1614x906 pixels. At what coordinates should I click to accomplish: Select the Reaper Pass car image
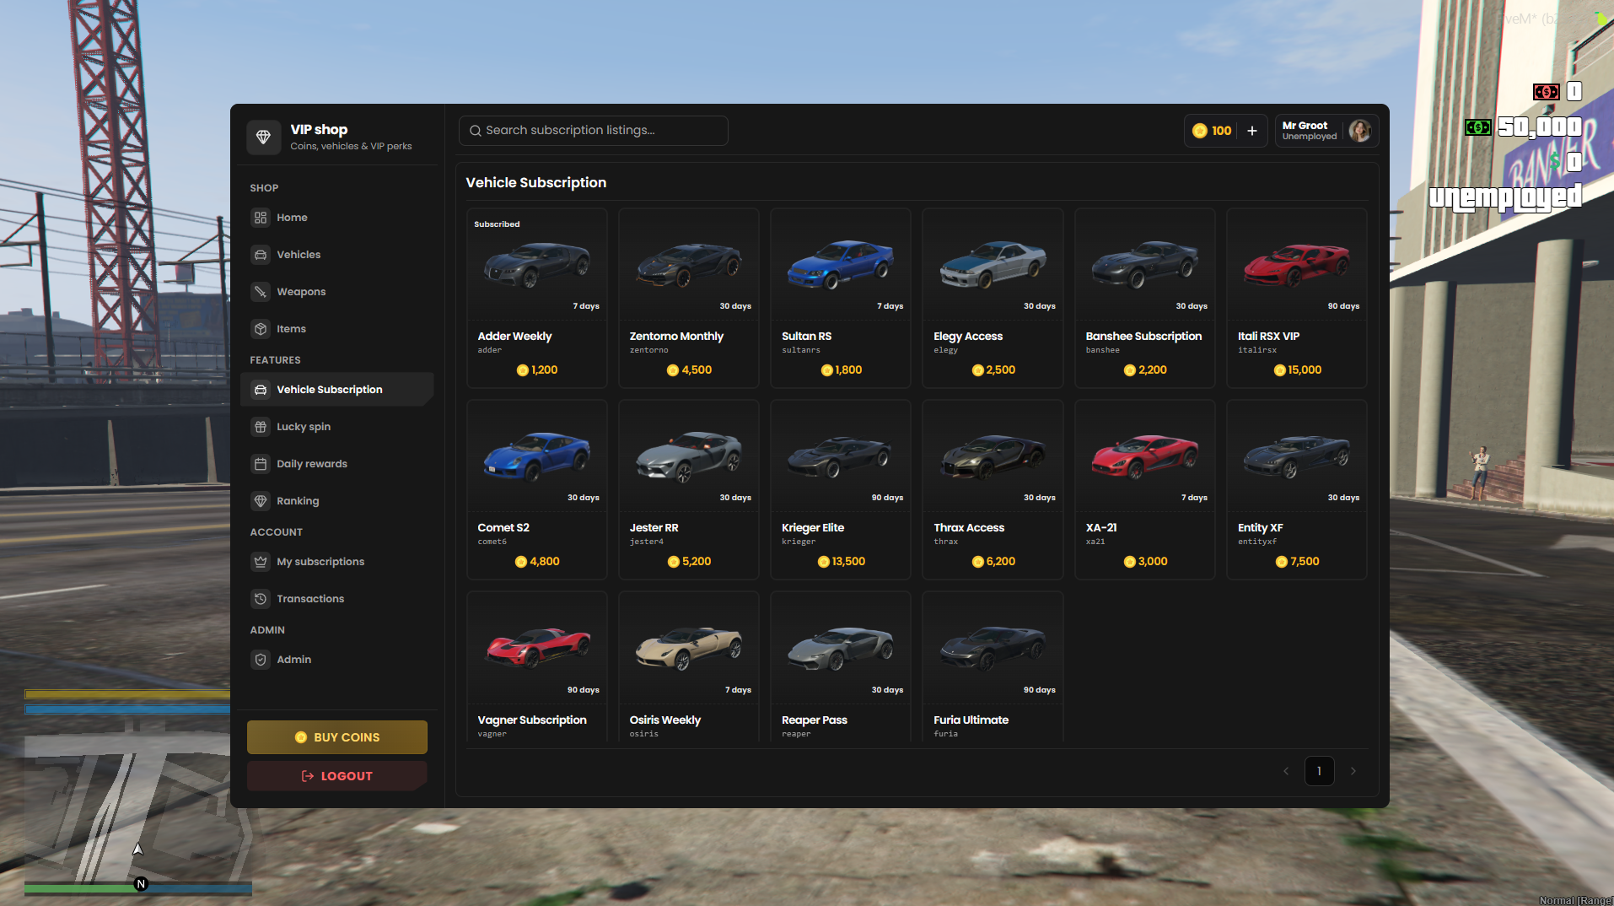coord(841,647)
